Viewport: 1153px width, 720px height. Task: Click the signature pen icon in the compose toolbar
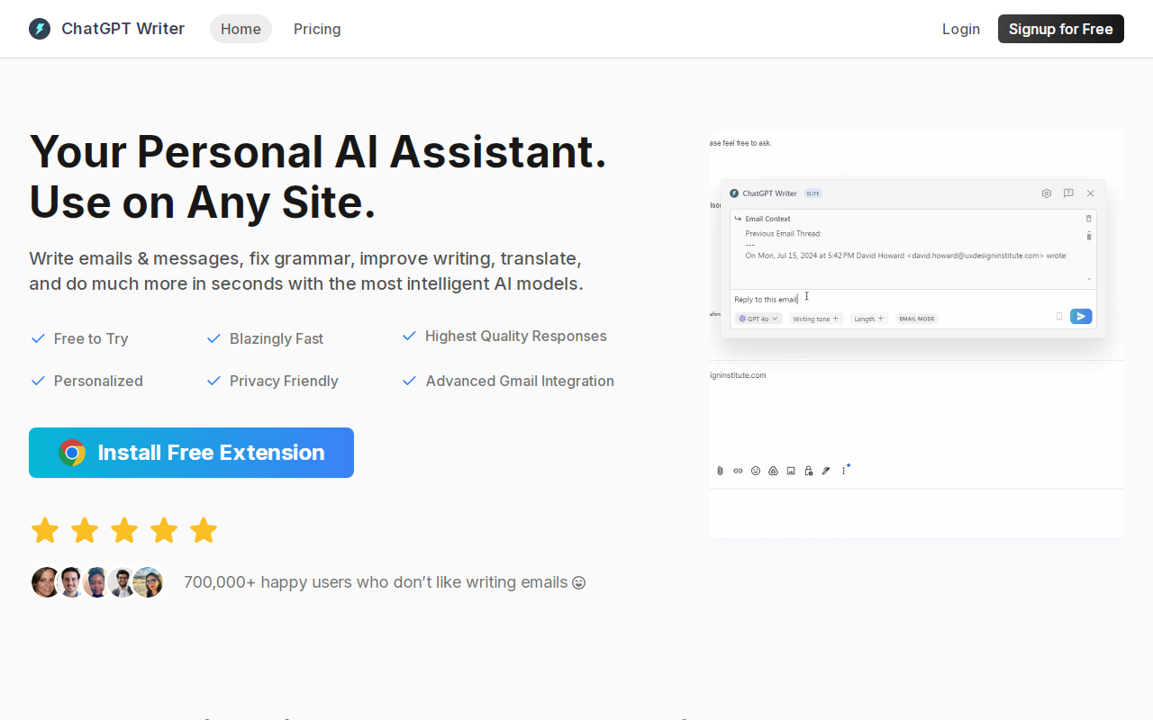point(826,471)
